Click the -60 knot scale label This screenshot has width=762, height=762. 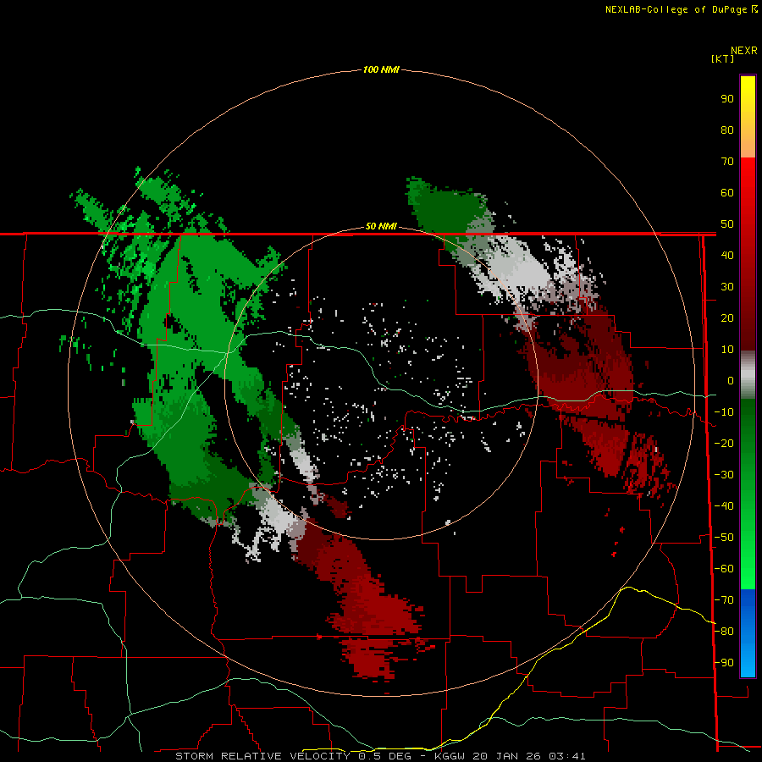click(724, 569)
